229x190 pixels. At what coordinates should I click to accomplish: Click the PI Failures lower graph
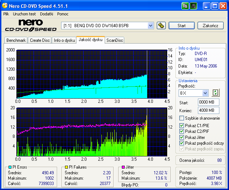(x=92, y=132)
